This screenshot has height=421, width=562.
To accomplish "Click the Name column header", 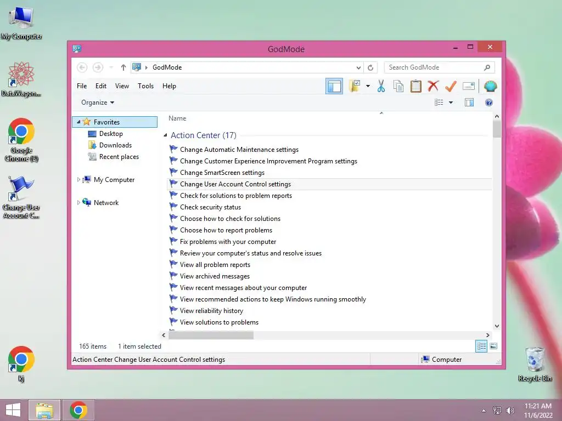I will click(177, 118).
